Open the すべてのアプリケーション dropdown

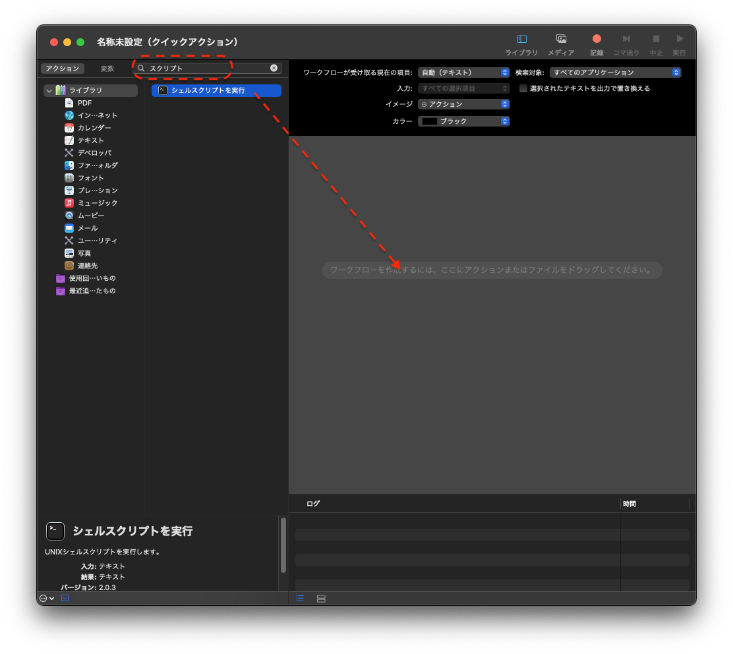pos(615,73)
